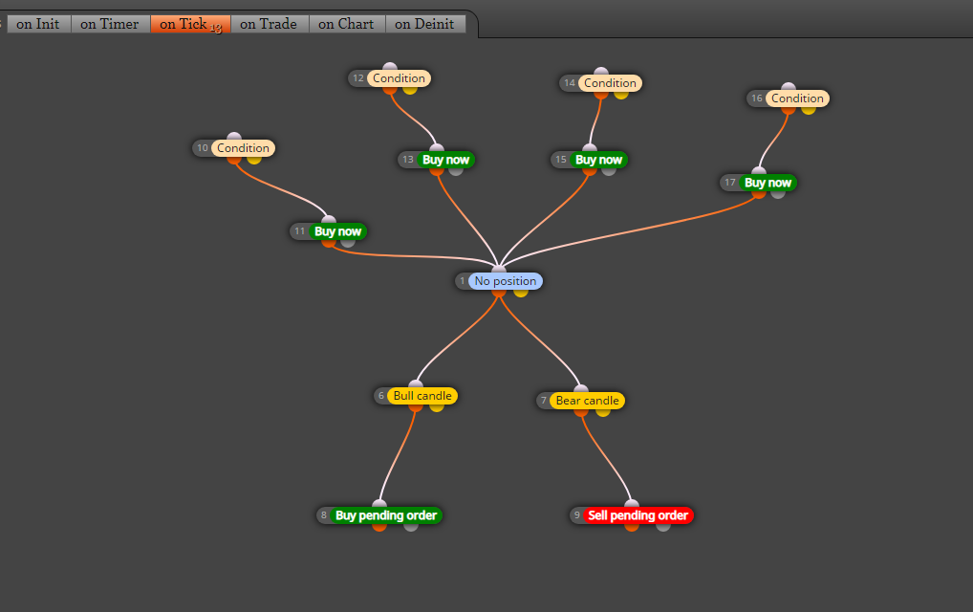The height and width of the screenshot is (612, 973).
Task: Click the gray output connector of Buy pending order
Action: [x=411, y=526]
